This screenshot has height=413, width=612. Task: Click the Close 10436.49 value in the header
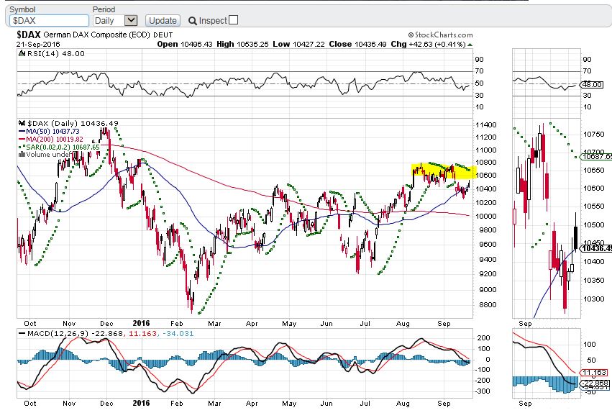point(357,44)
